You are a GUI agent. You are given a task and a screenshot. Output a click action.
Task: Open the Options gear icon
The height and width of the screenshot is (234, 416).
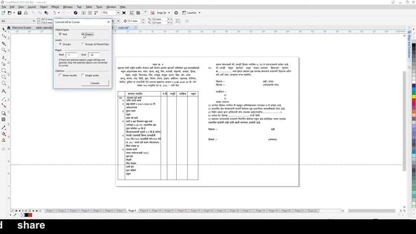point(176,13)
